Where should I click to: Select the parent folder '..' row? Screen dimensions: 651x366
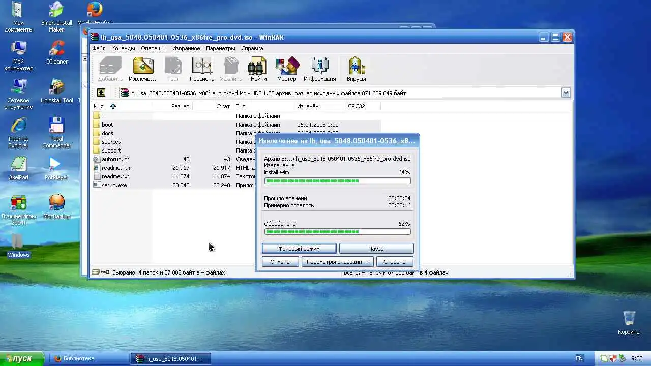click(236, 116)
